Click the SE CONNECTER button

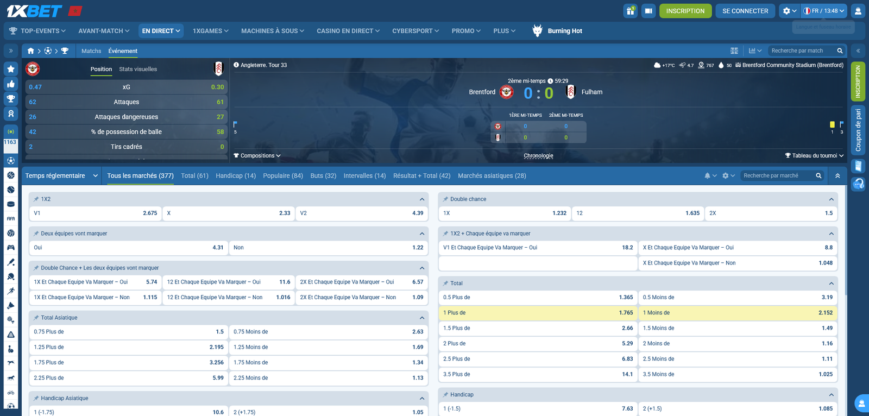click(x=745, y=11)
